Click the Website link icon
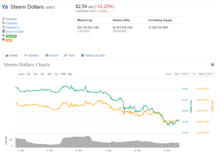The height and width of the screenshot is (152, 223). click(3, 19)
